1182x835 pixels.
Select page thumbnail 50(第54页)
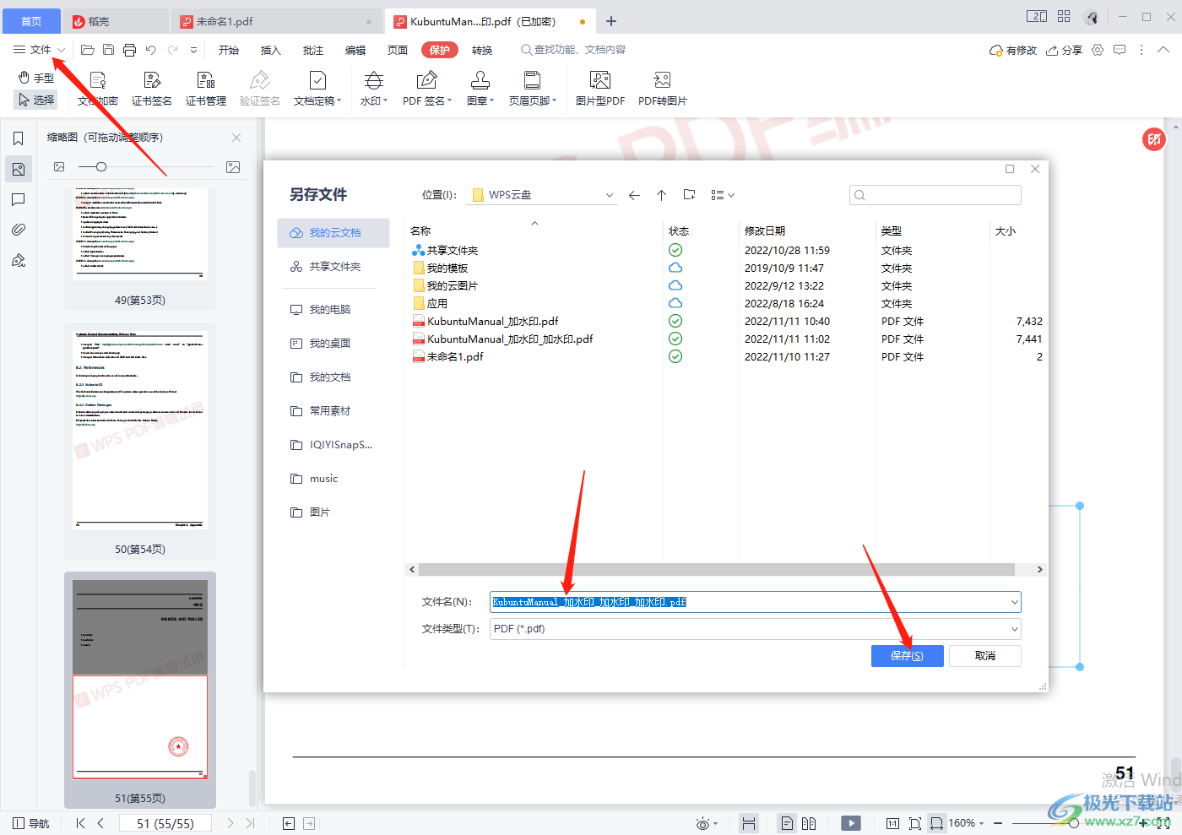coord(140,440)
